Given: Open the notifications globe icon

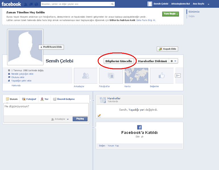Looking at the screenshot, I should pos(36,4).
